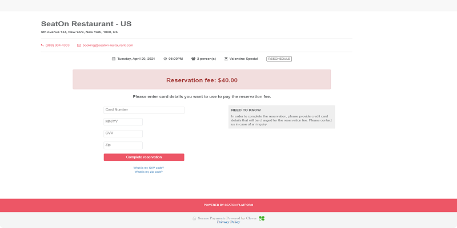Click the people icon beside 2 person(s)

194,59
